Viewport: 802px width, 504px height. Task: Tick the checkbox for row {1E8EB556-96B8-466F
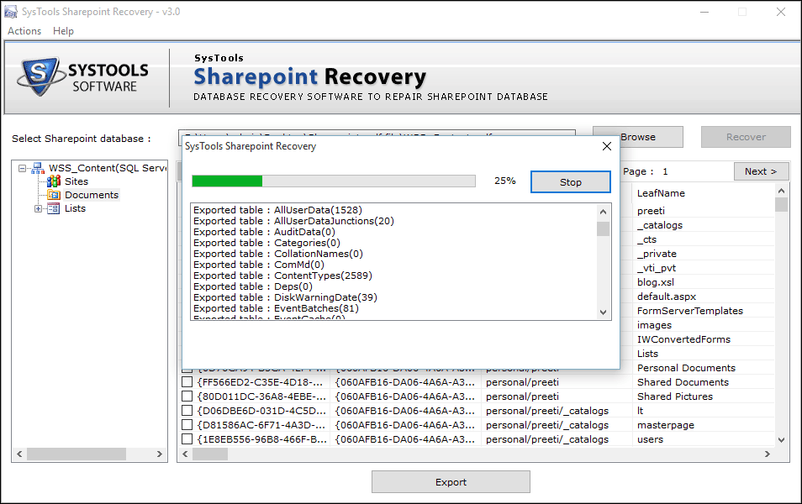click(187, 439)
